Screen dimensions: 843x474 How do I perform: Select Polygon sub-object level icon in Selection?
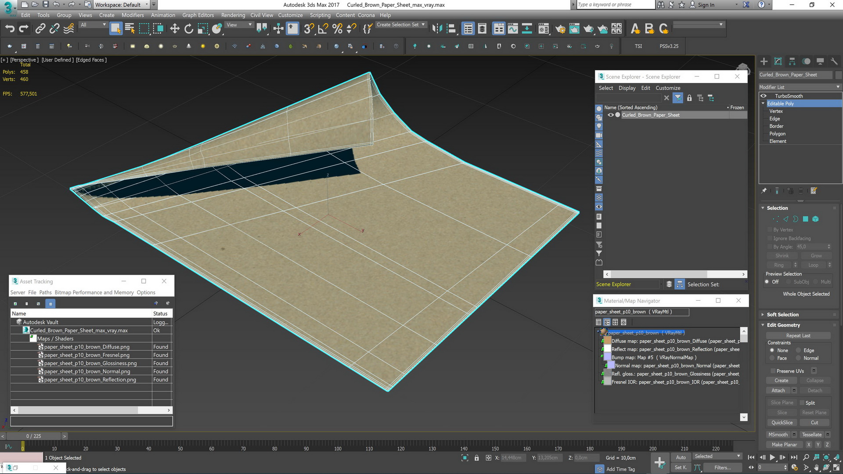[x=806, y=219]
